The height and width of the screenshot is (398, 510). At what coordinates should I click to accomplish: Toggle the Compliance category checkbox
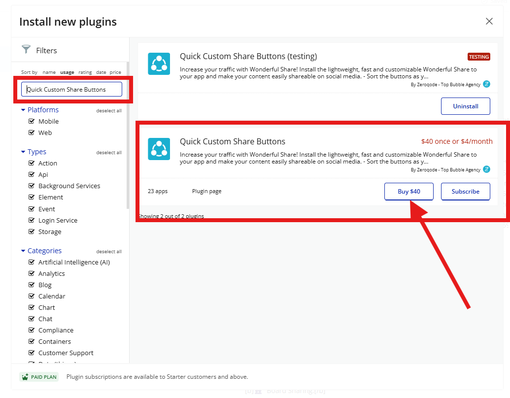click(x=32, y=331)
